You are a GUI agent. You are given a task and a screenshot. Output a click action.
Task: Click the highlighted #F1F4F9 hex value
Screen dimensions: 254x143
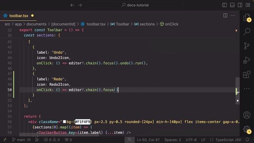83,122
